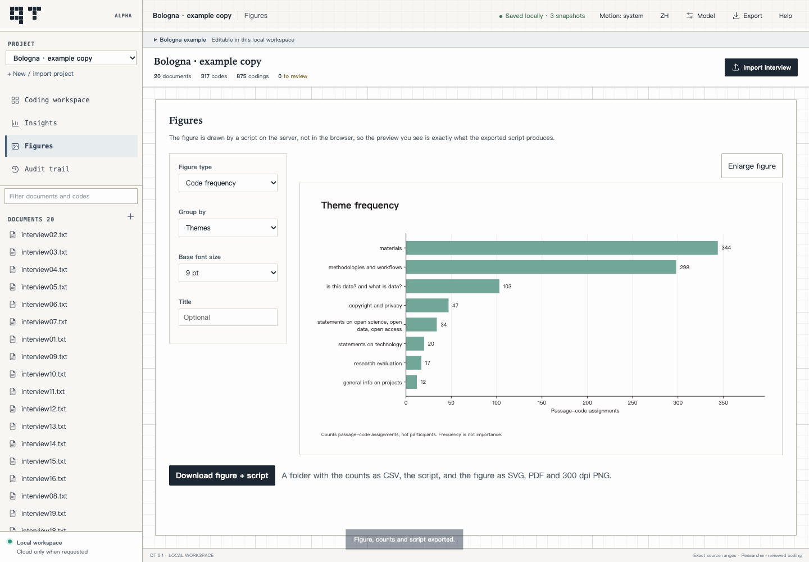The width and height of the screenshot is (809, 562).
Task: Click the file icon beside interview05.txt
Action: point(13,287)
